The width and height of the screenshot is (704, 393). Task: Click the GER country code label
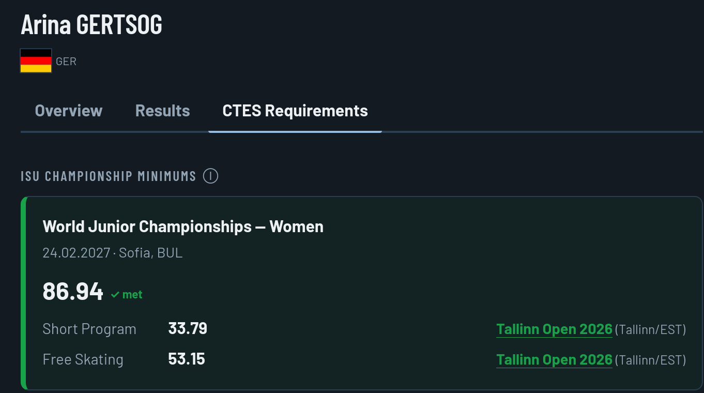[66, 62]
